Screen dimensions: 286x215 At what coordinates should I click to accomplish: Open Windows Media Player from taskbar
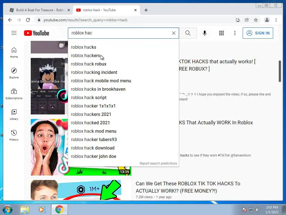[x=41, y=209]
